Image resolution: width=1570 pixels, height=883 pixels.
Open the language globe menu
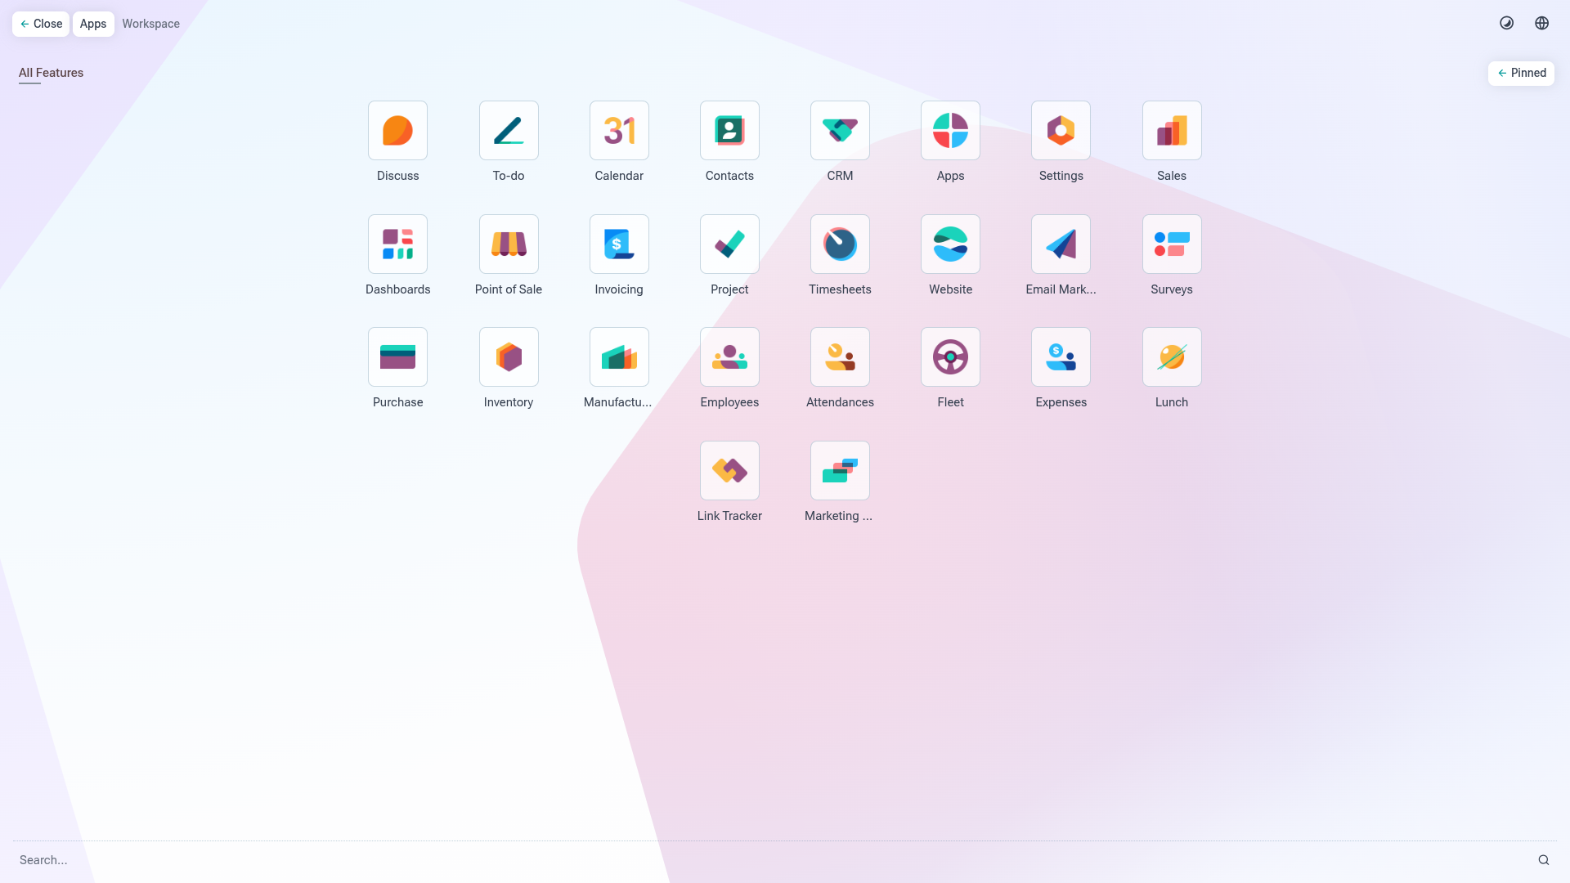point(1541,23)
